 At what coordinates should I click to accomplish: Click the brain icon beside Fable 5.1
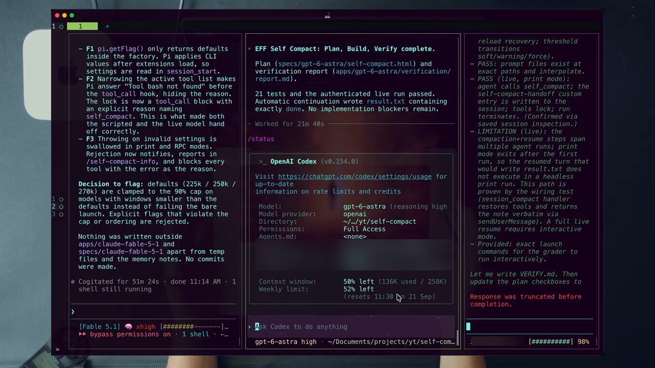pos(128,327)
